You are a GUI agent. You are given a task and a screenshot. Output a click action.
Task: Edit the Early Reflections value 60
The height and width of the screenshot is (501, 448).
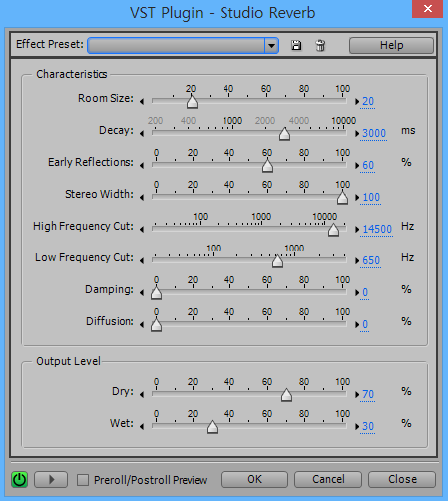click(x=368, y=165)
